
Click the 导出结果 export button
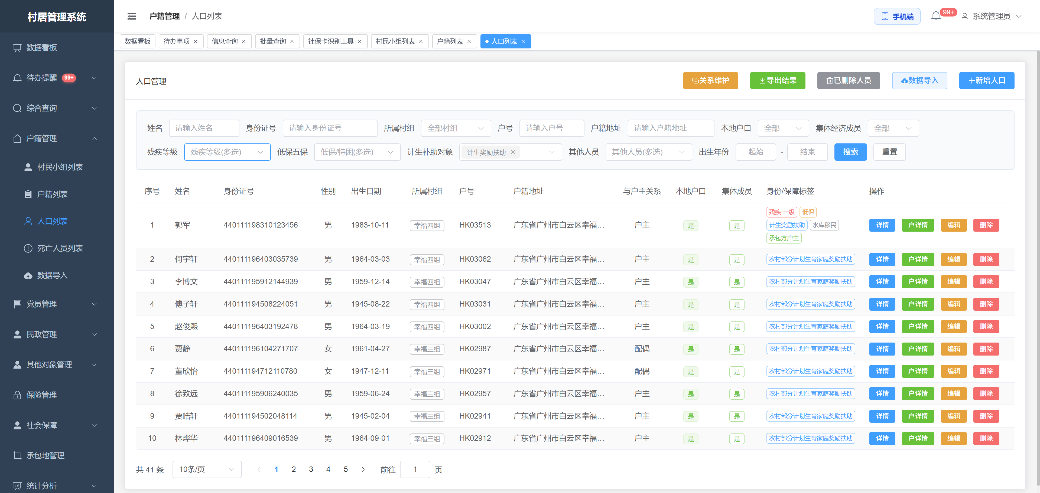click(x=778, y=81)
